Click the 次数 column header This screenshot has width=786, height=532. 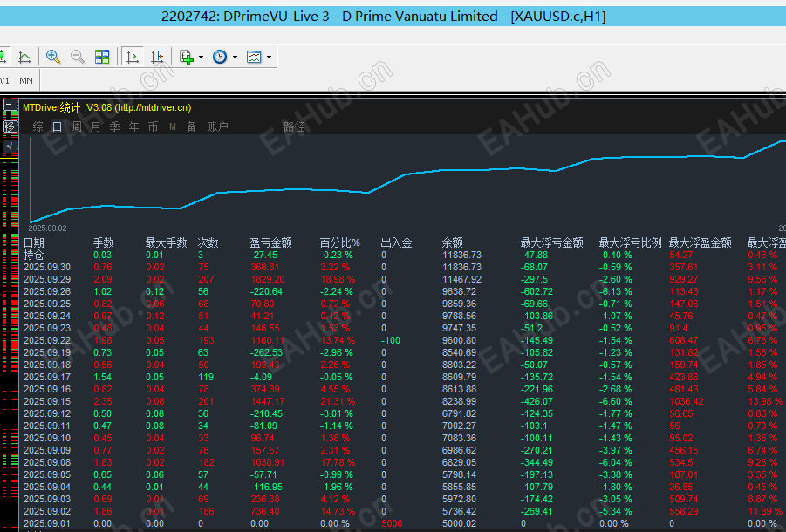click(x=208, y=243)
